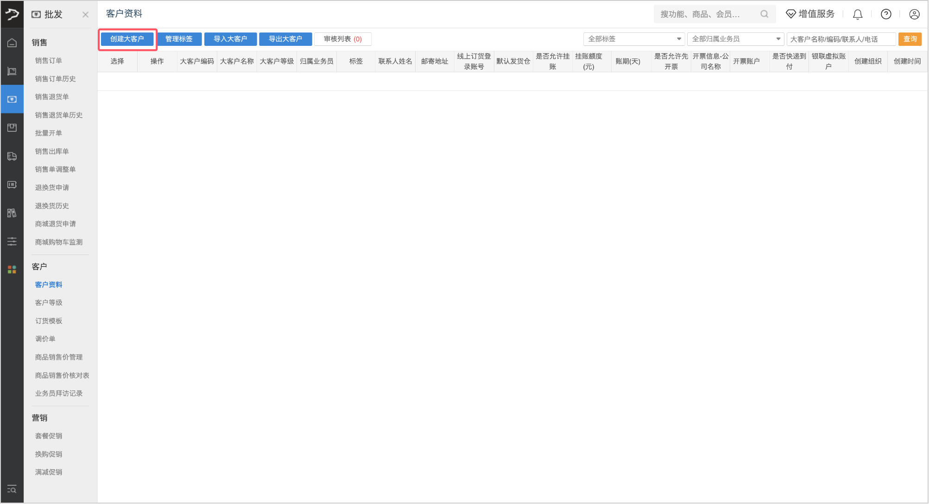This screenshot has width=929, height=504.
Task: Click the notification bell icon
Action: [858, 14]
